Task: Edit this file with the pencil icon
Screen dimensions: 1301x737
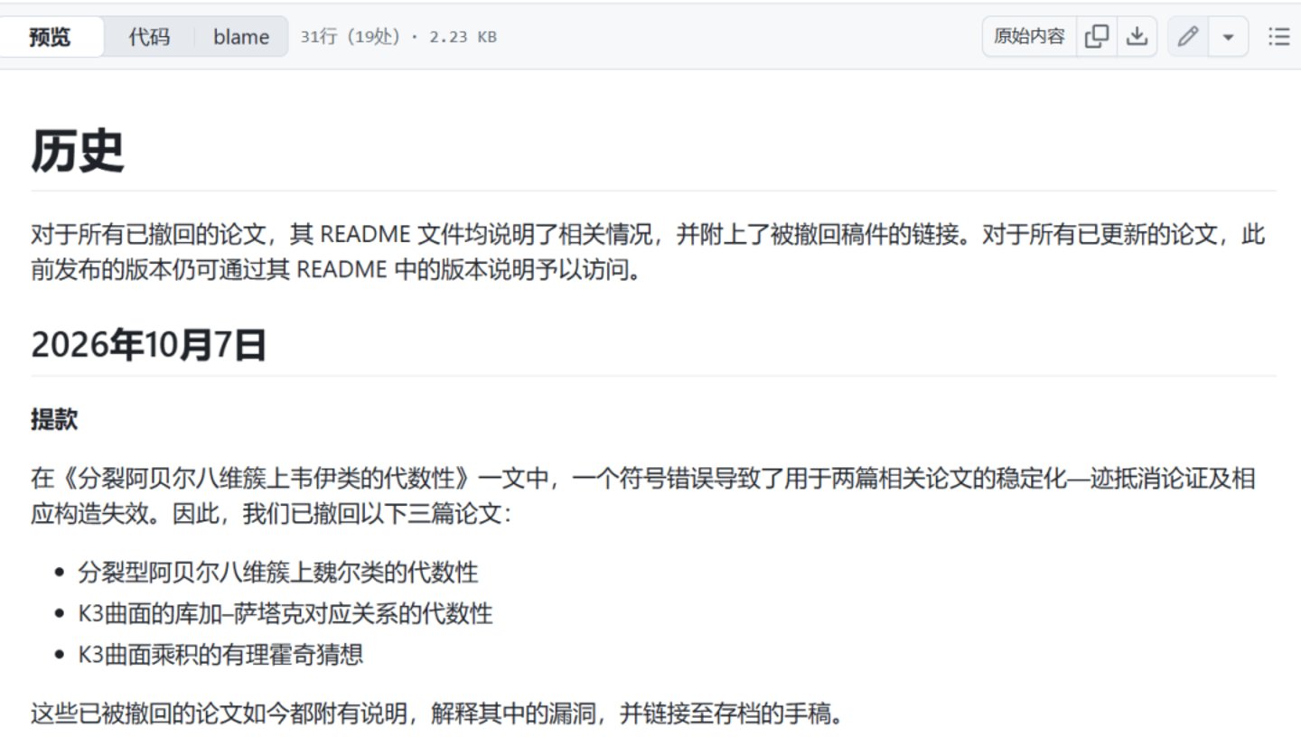Action: (1188, 37)
